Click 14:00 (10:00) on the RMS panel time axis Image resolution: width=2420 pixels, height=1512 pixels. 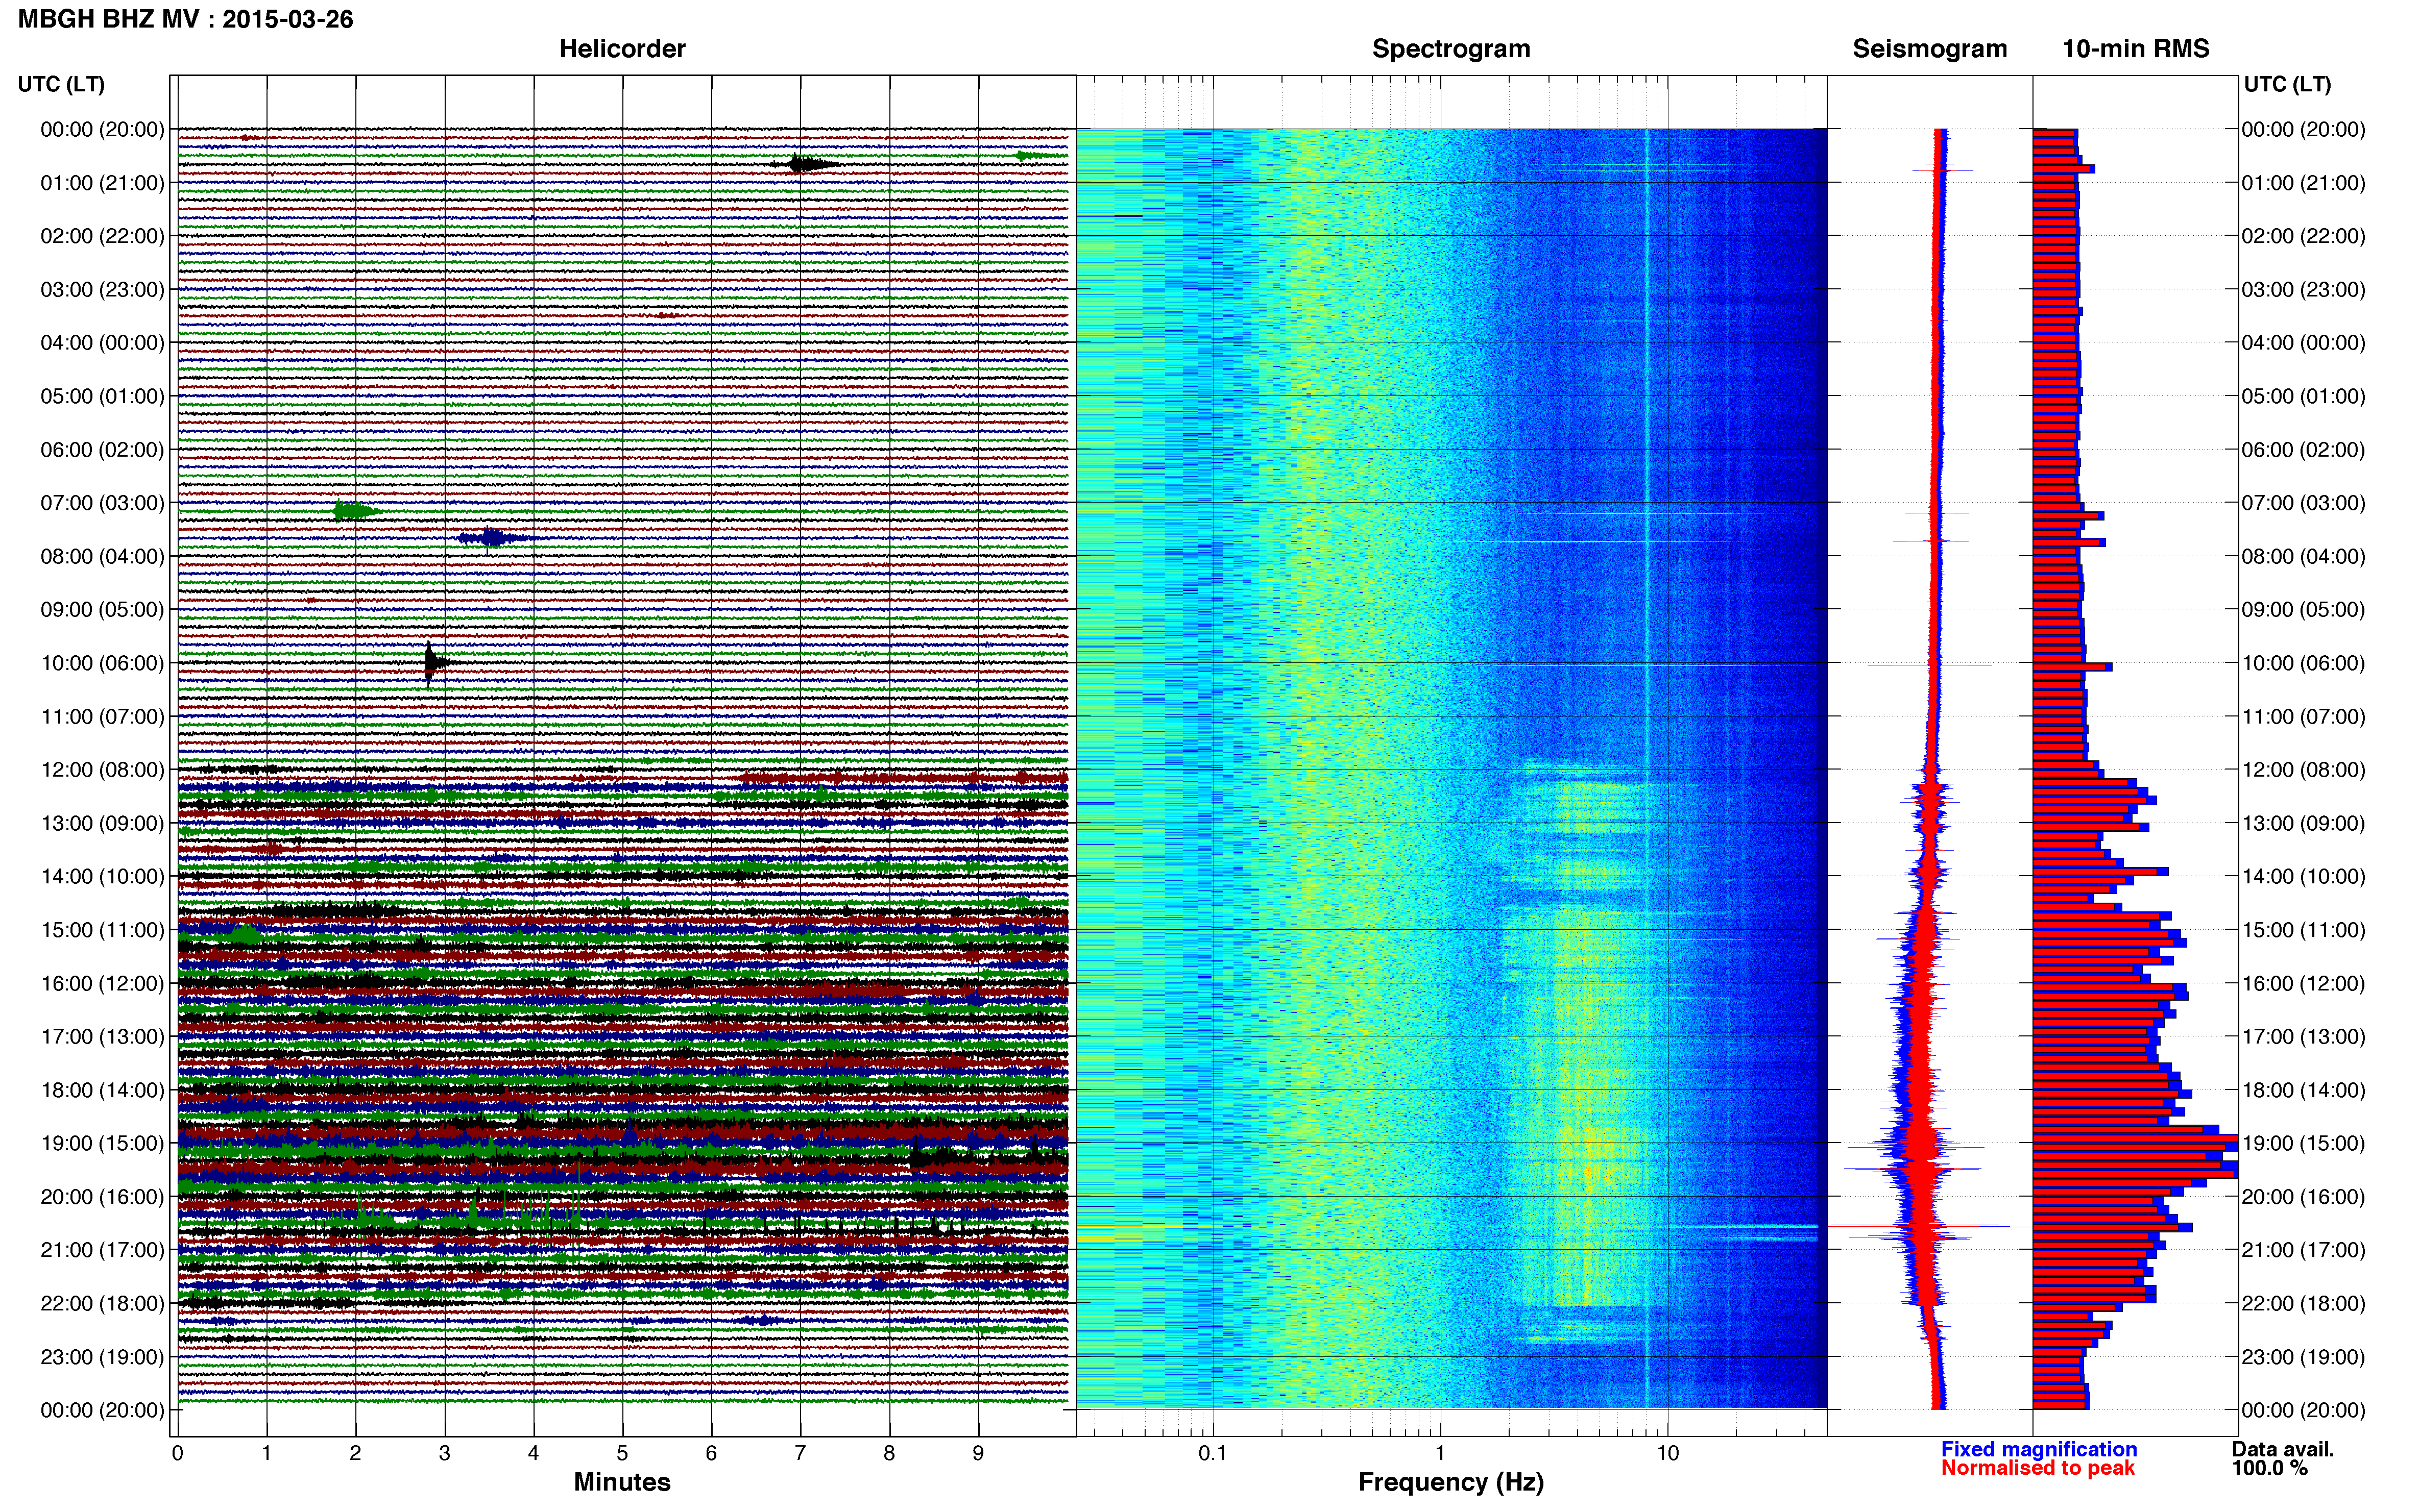(2304, 877)
